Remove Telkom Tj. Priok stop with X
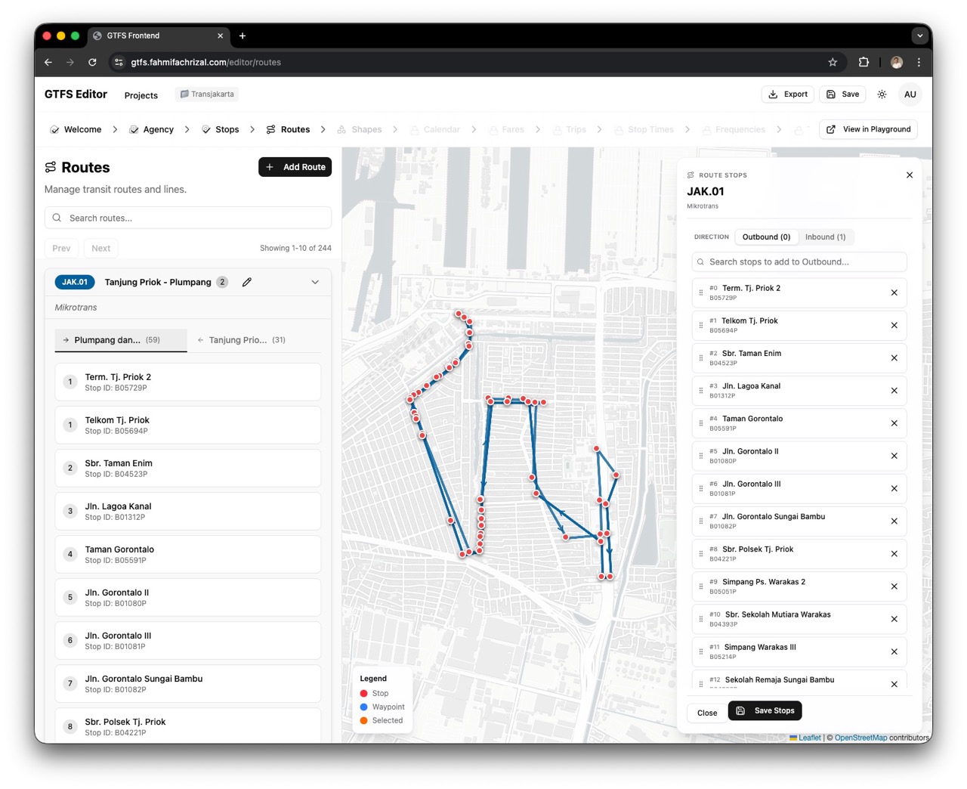Viewport: 967px width, 789px height. pyautogui.click(x=894, y=326)
